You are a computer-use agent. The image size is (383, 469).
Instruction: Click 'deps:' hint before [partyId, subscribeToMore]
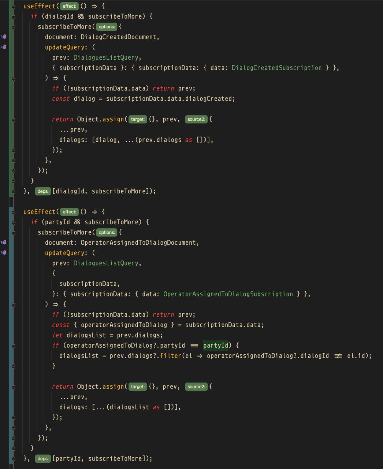(43, 458)
